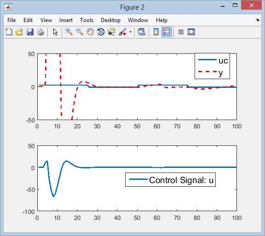This screenshot has height=236, width=265.
Task: Select the Edit Plot arrow tool
Action: coord(55,32)
